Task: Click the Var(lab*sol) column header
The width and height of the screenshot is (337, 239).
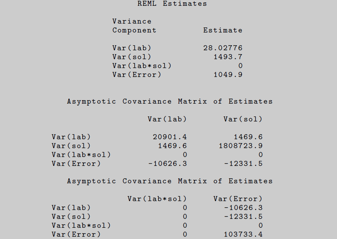Action: point(157,199)
